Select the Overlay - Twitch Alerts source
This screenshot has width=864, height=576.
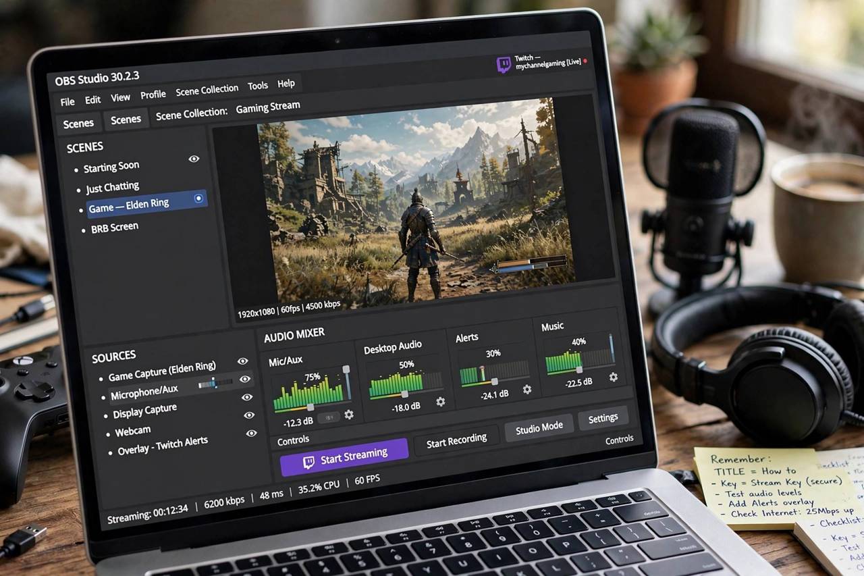[163, 446]
